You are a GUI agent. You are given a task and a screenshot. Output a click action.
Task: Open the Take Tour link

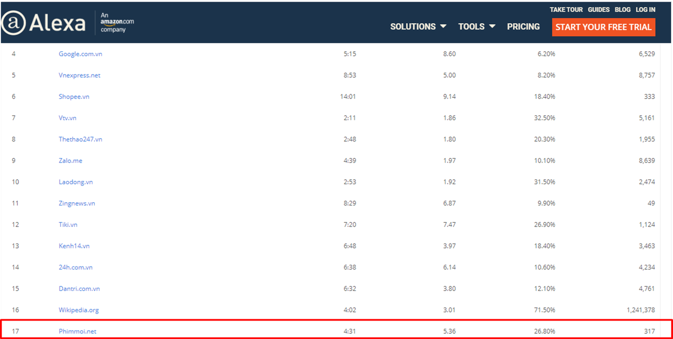click(x=566, y=10)
